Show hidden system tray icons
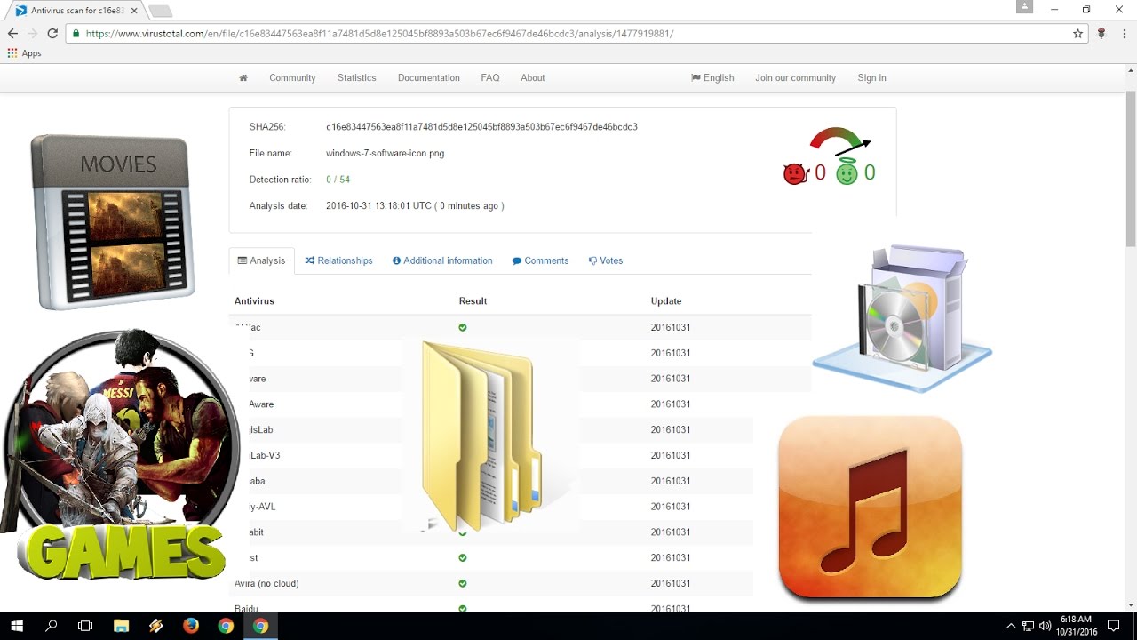 [x=1011, y=626]
